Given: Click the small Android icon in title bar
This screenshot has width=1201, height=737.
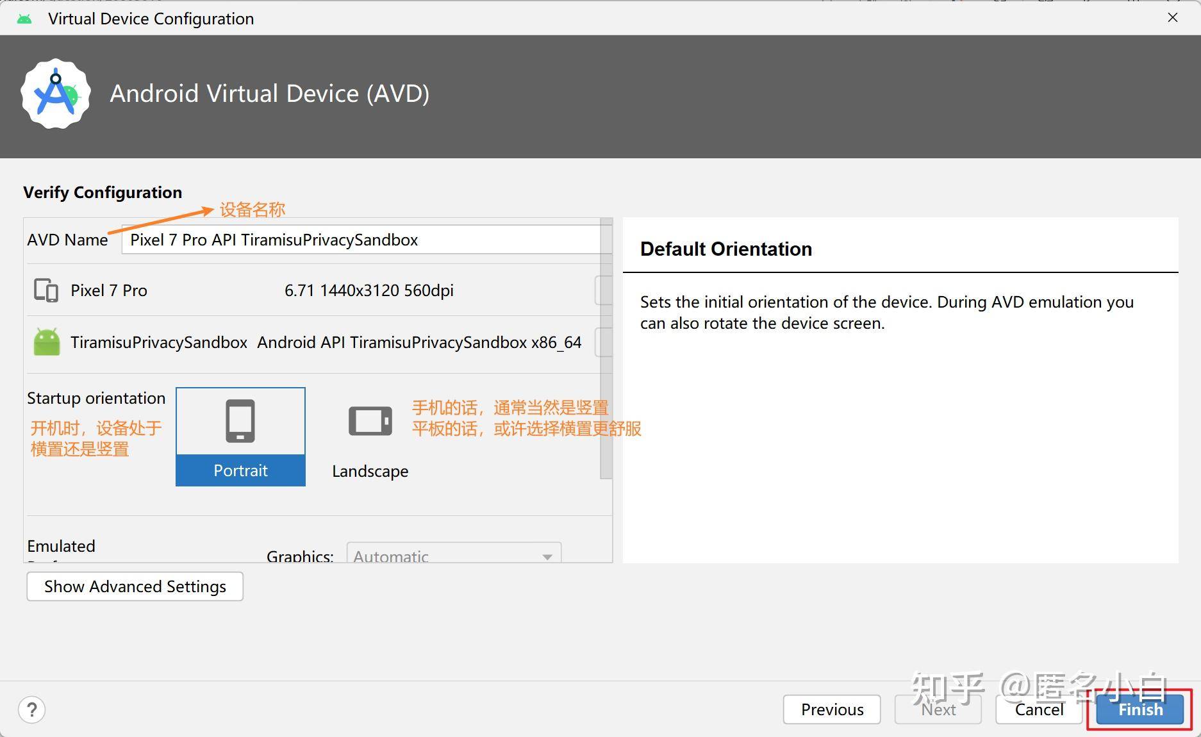Looking at the screenshot, I should 24,19.
